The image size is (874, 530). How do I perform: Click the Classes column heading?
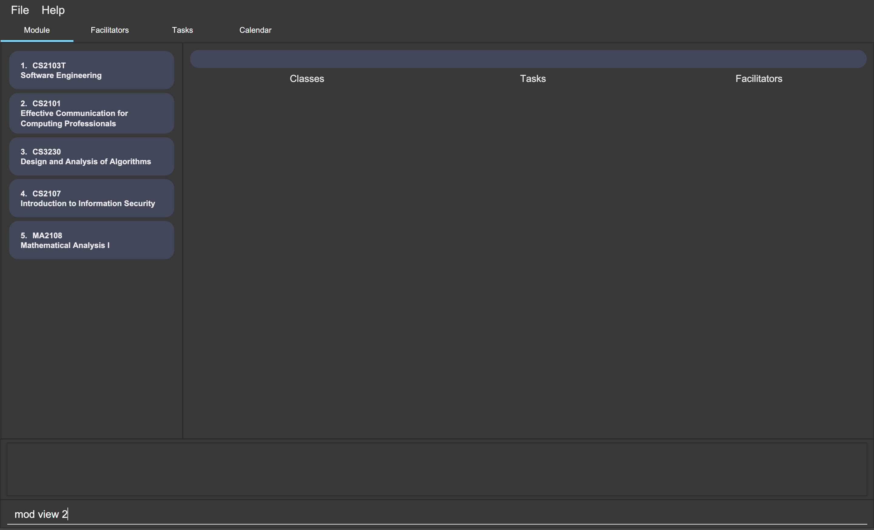point(307,79)
